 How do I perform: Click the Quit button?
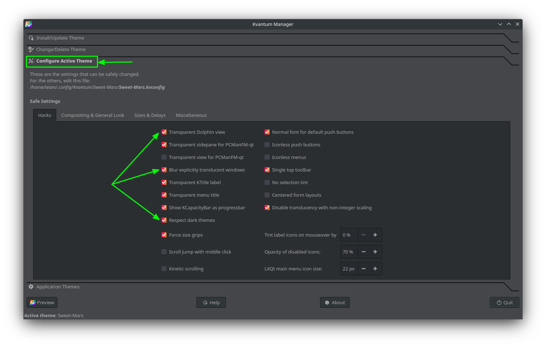pyautogui.click(x=505, y=302)
